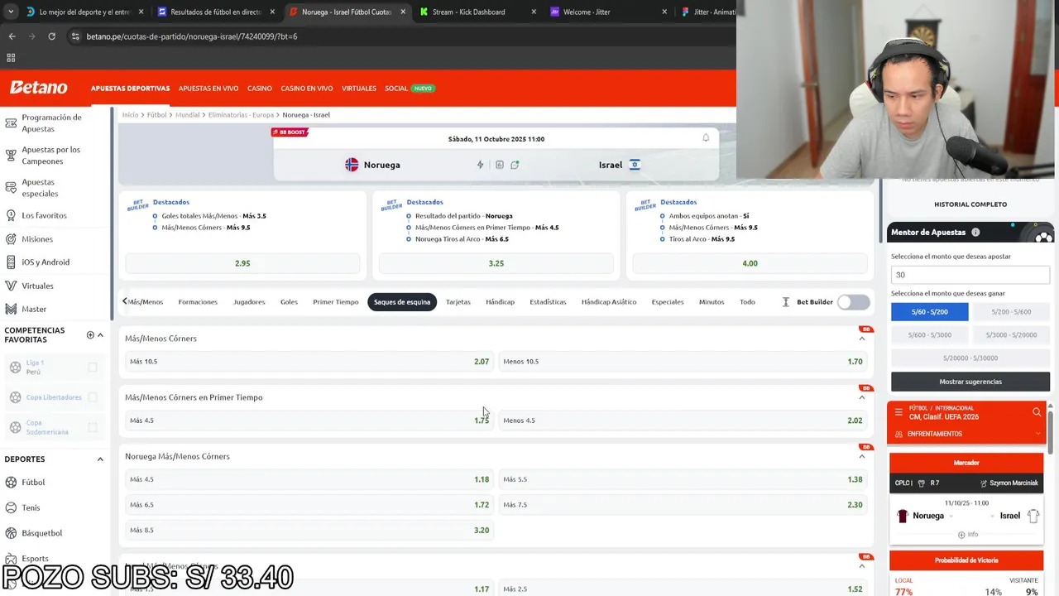Click Mostrar sugerencias button
Viewport: 1059px width, 596px height.
(x=970, y=382)
